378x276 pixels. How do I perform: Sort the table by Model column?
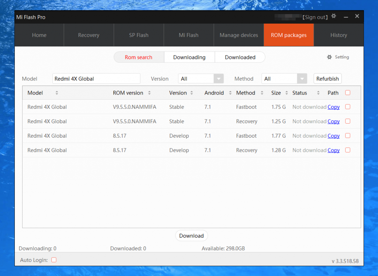(56, 93)
